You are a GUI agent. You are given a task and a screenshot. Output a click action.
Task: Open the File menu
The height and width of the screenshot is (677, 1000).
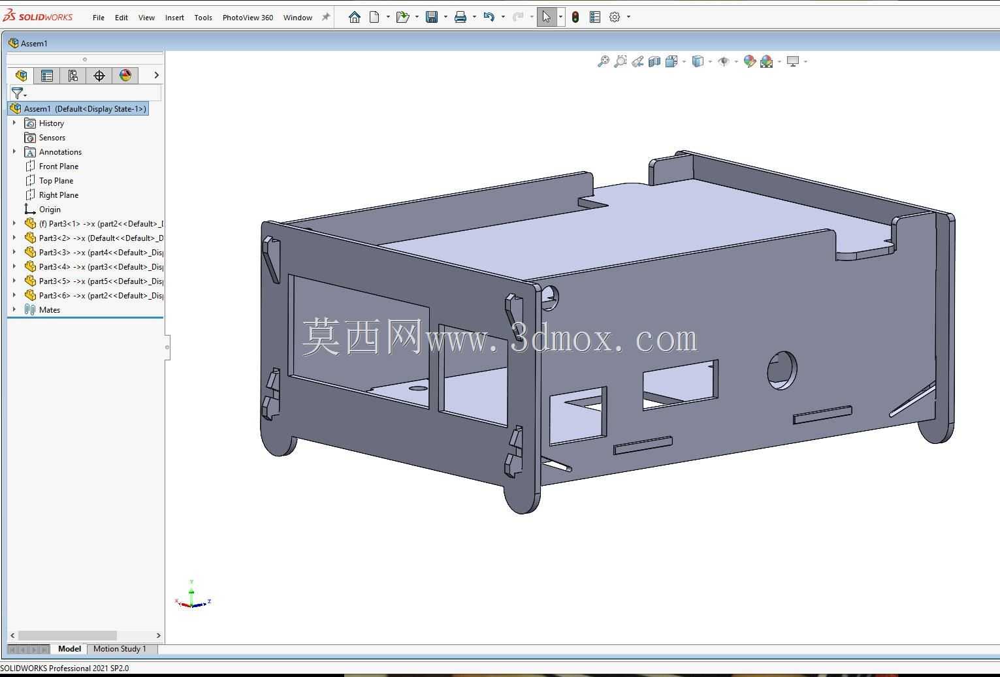[x=99, y=18]
